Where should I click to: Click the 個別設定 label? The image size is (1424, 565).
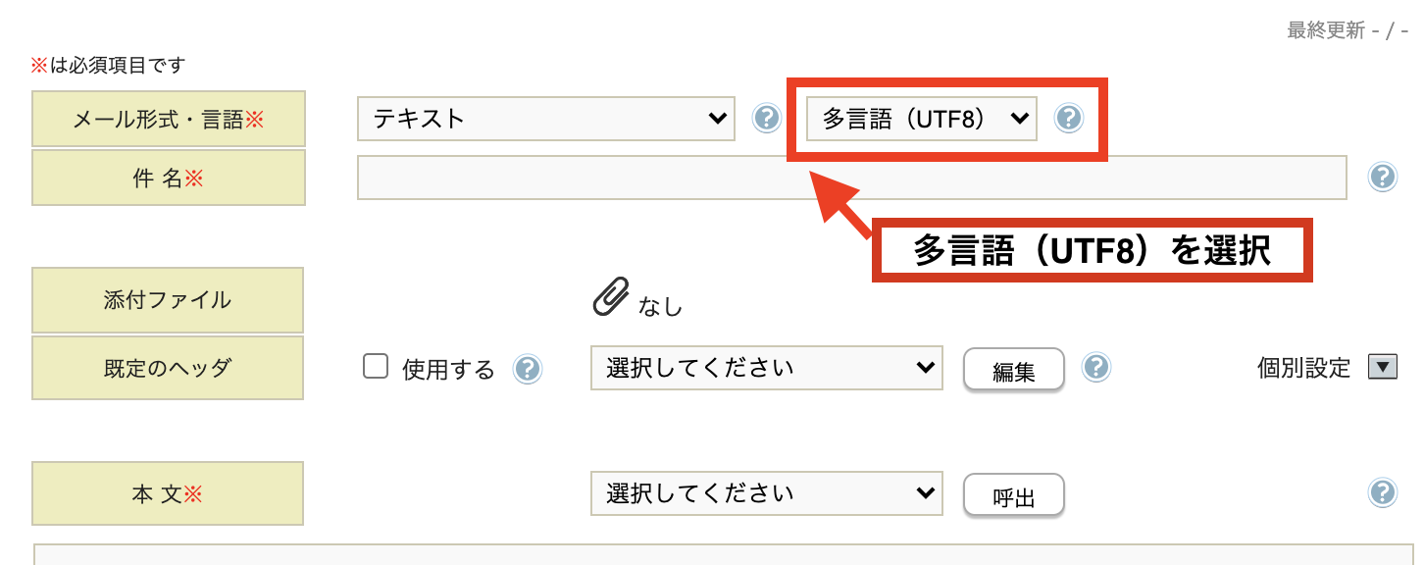pos(1303,369)
